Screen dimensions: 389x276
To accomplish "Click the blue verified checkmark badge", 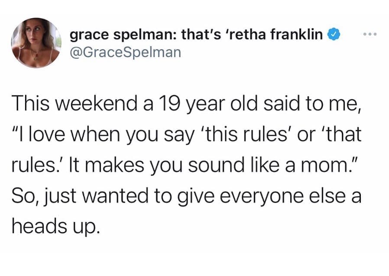I will 333,35.
